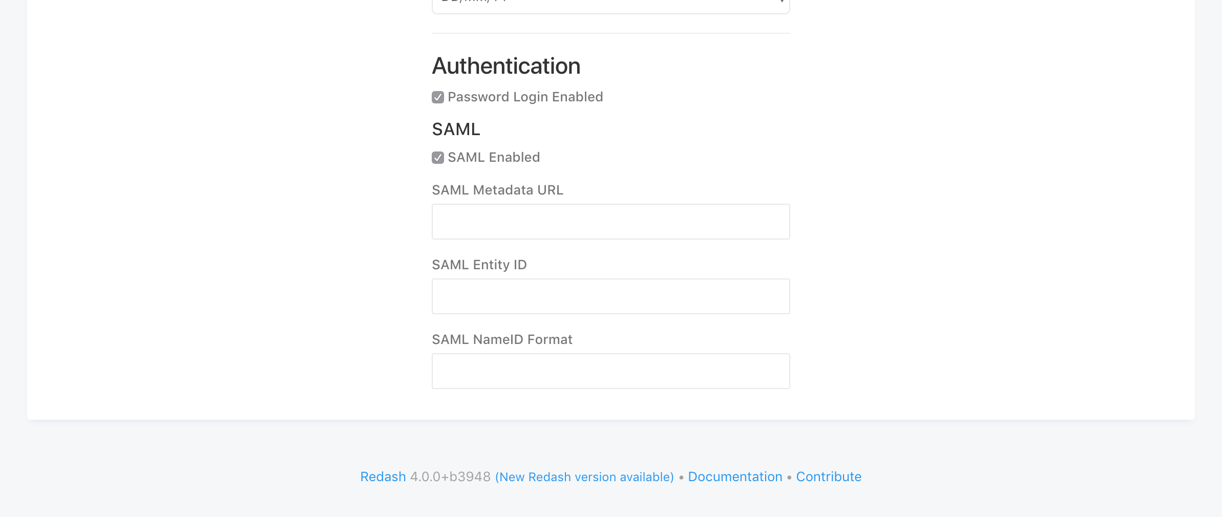Open the 'New Redash version available' link
Image resolution: width=1222 pixels, height=517 pixels.
584,477
